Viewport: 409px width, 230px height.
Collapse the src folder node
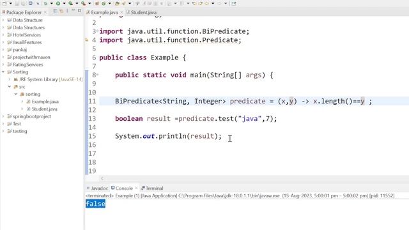point(10,87)
